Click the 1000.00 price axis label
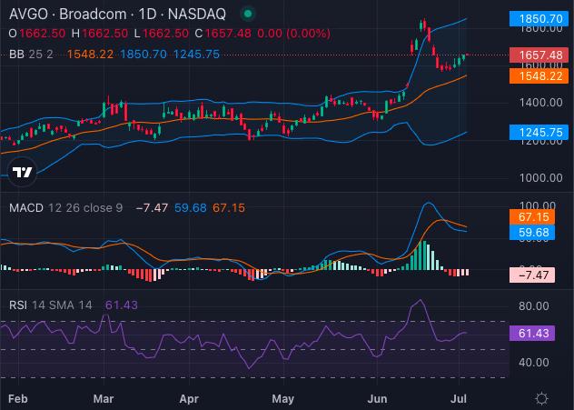The image size is (574, 410). coord(540,177)
